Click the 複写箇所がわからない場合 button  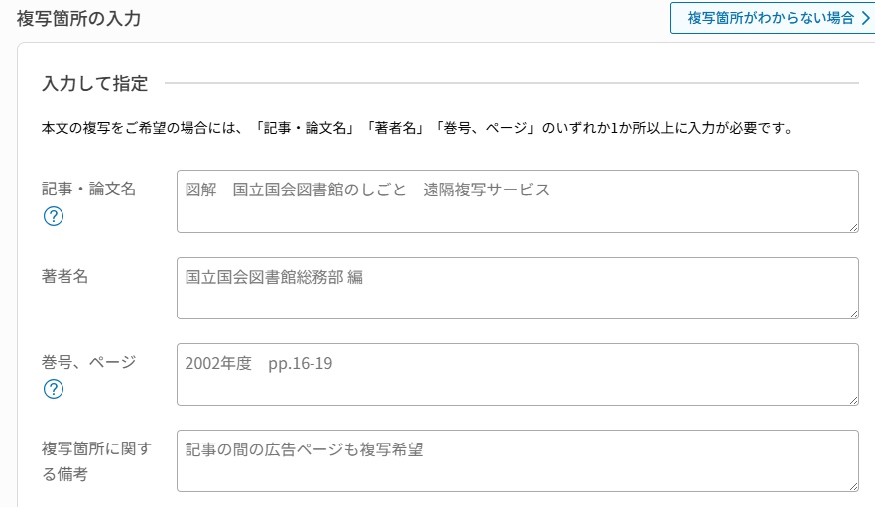(x=772, y=18)
